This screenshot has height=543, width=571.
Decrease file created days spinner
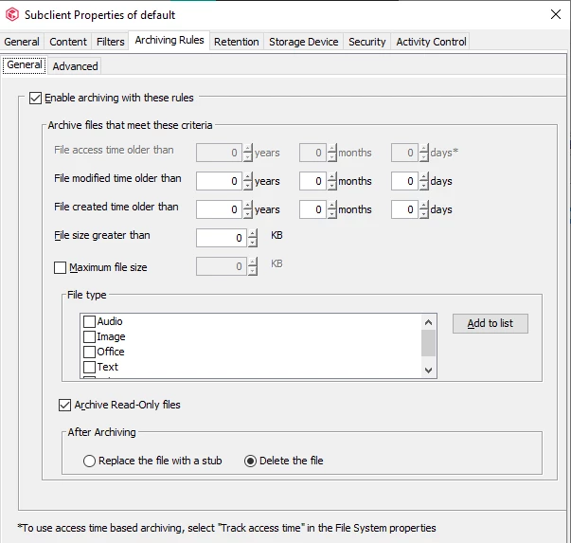(x=424, y=214)
